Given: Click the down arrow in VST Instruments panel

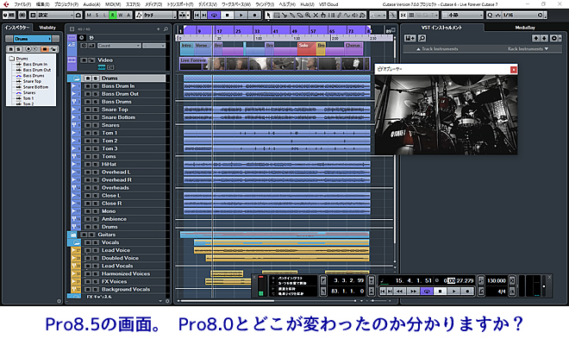Looking at the screenshot, I should (544, 38).
